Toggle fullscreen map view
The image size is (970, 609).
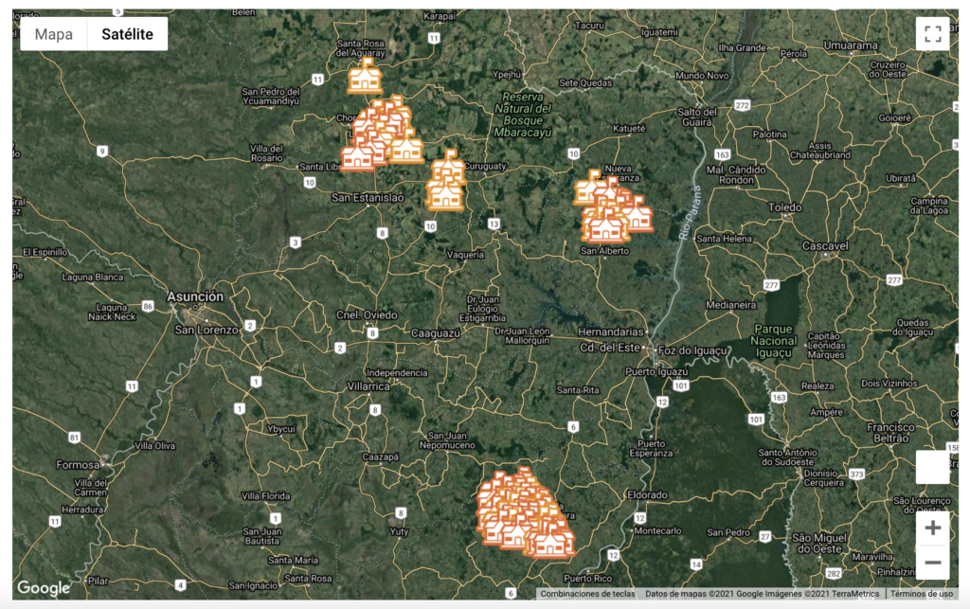[932, 34]
